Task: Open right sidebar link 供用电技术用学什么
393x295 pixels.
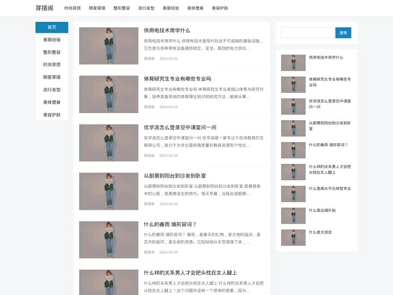Action: (x=326, y=57)
